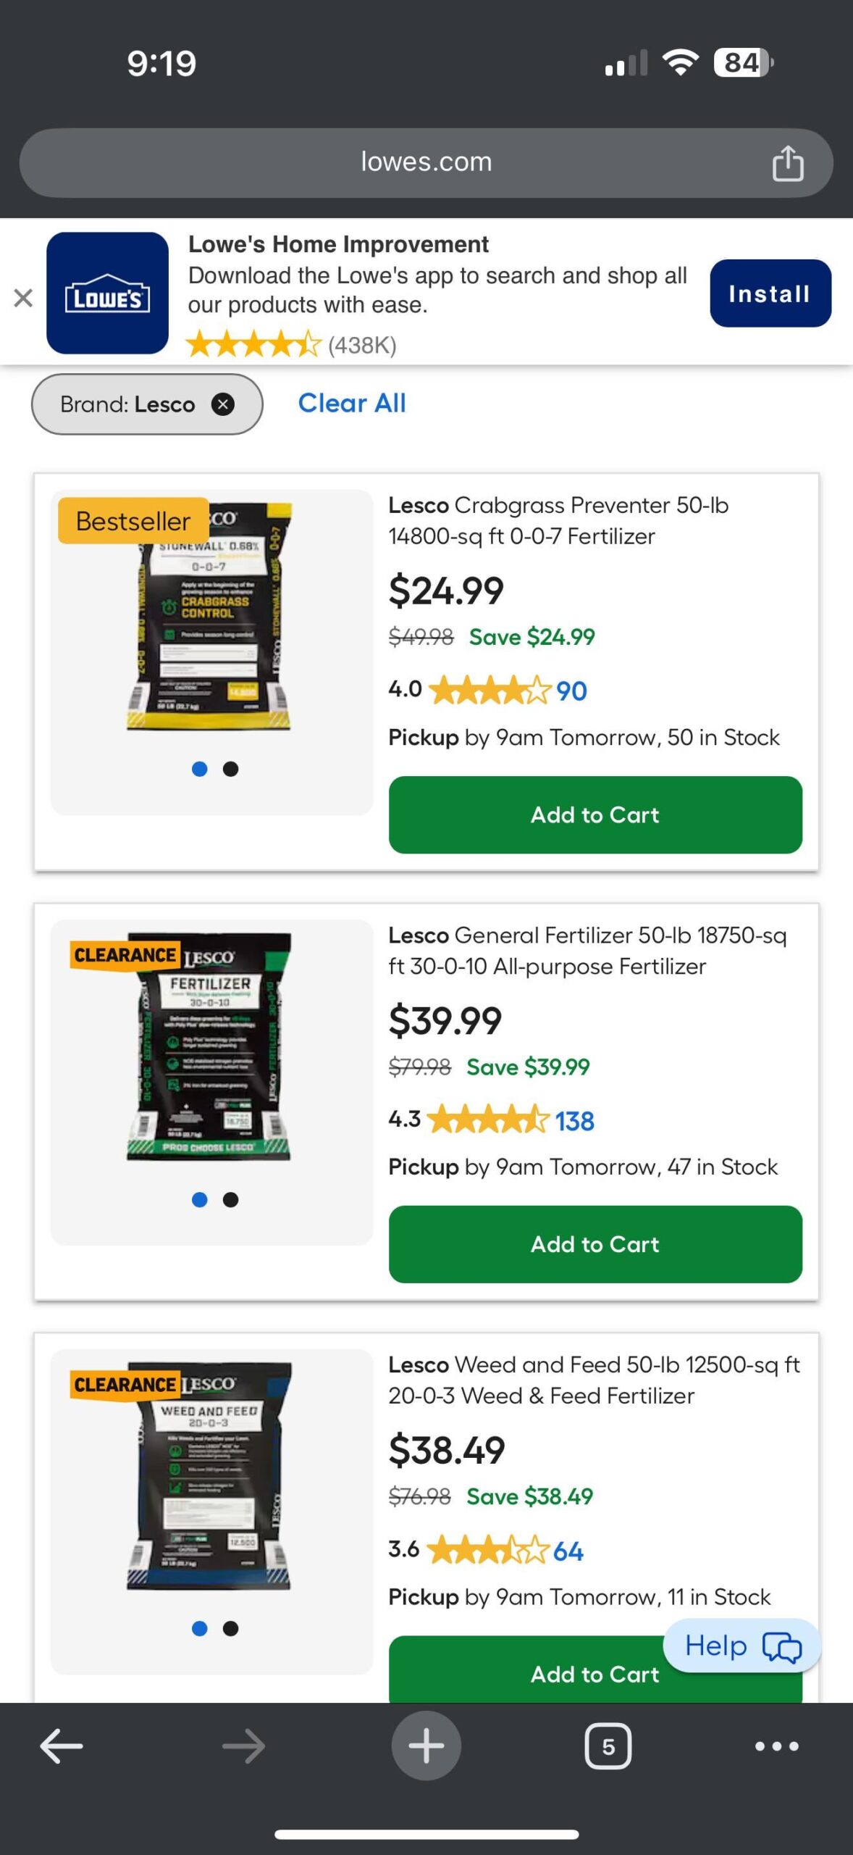Screen dimensions: 853x1855
Task: Click the Clear All filters link
Action: (x=352, y=403)
